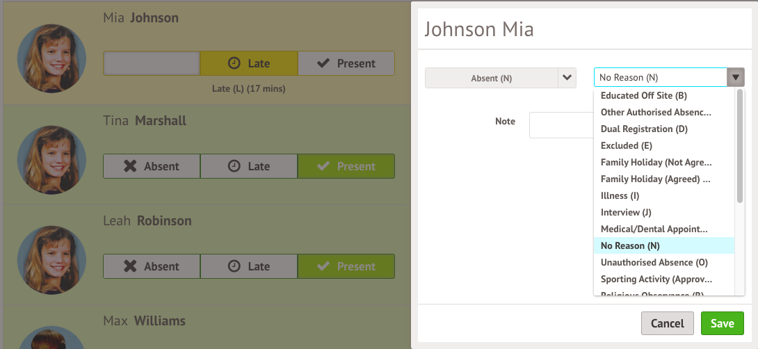Select Interview (J) from the list
The image size is (758, 349).
coord(625,212)
